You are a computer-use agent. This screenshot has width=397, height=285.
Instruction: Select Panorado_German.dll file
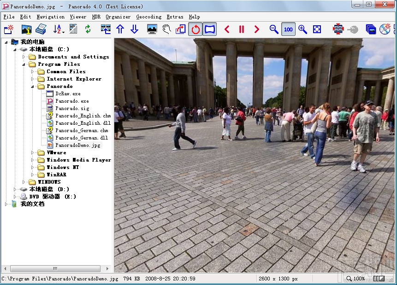click(x=82, y=138)
